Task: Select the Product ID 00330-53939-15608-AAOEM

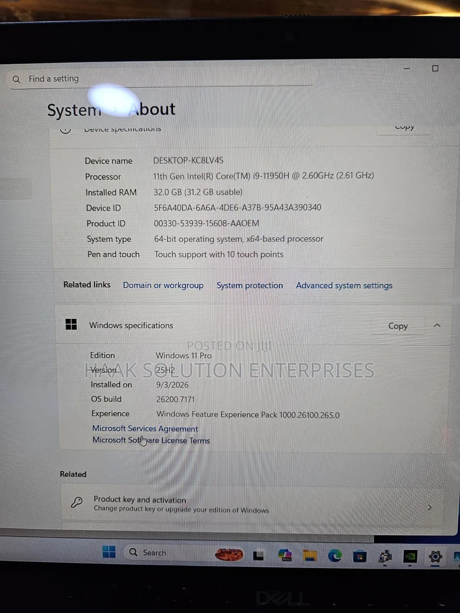Action: (207, 223)
